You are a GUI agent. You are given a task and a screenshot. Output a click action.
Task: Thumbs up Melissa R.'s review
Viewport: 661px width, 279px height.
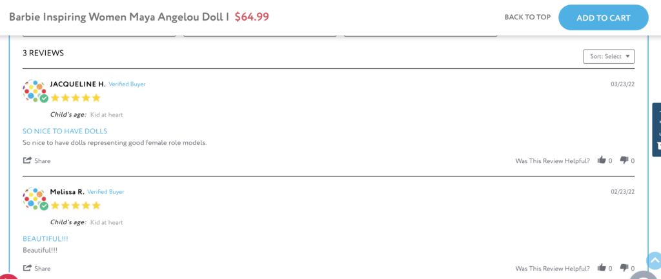(x=602, y=267)
